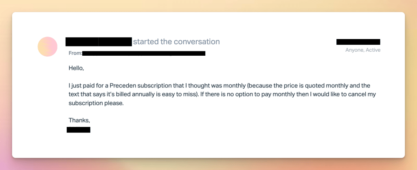Image resolution: width=417 pixels, height=170 pixels.
Task: Click the first line of the message paragraph
Action: tap(219, 86)
